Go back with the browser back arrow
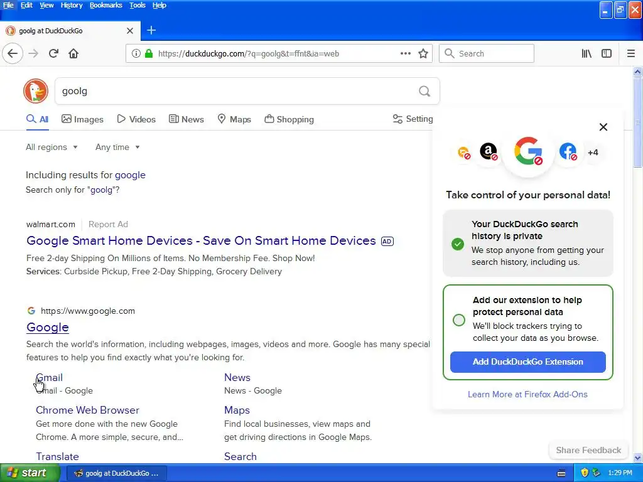The image size is (643, 482). [13, 54]
